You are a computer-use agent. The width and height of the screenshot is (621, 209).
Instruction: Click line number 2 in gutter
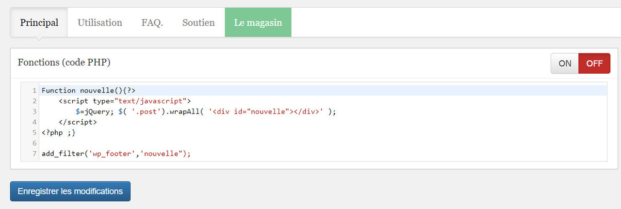(34, 101)
